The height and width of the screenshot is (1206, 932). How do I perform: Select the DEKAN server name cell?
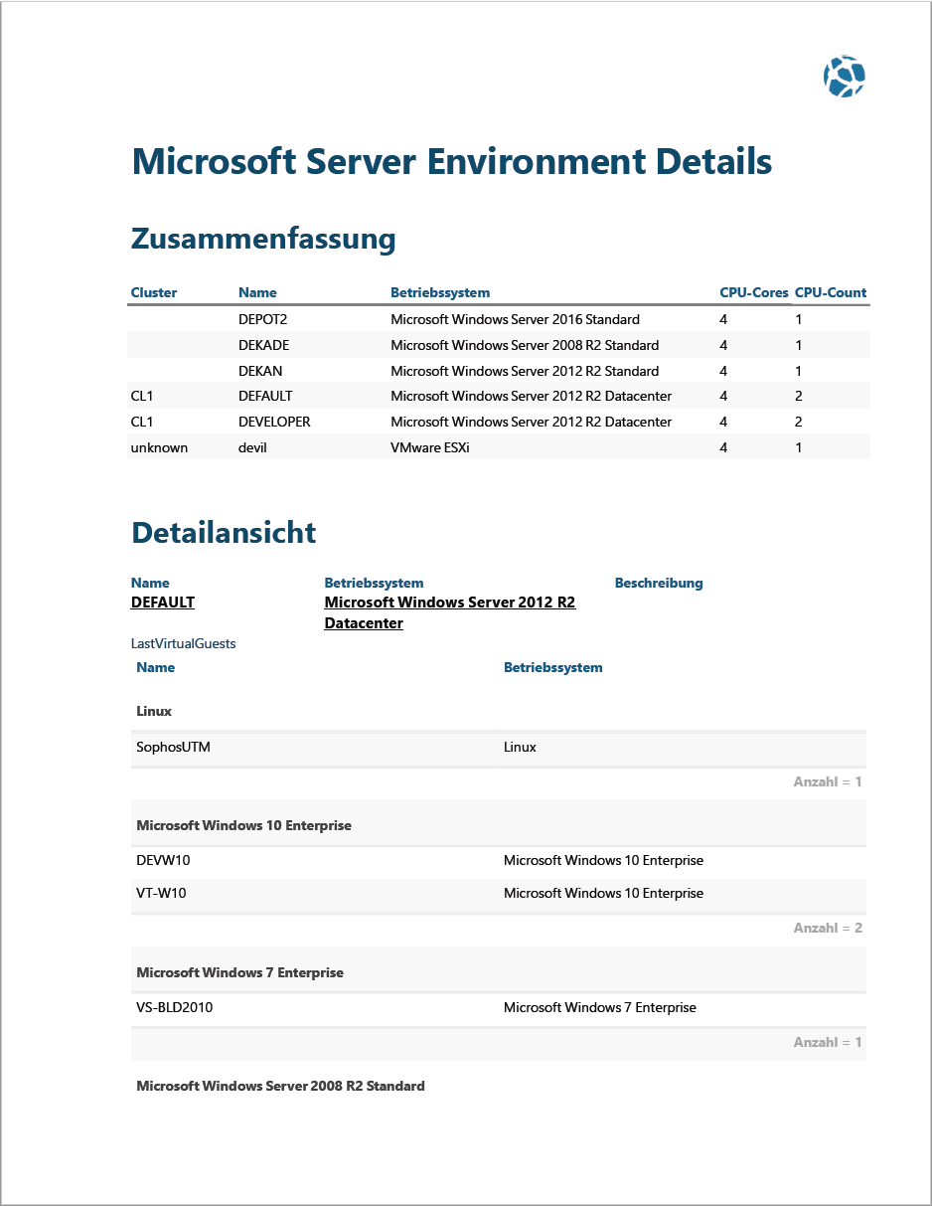[x=260, y=371]
